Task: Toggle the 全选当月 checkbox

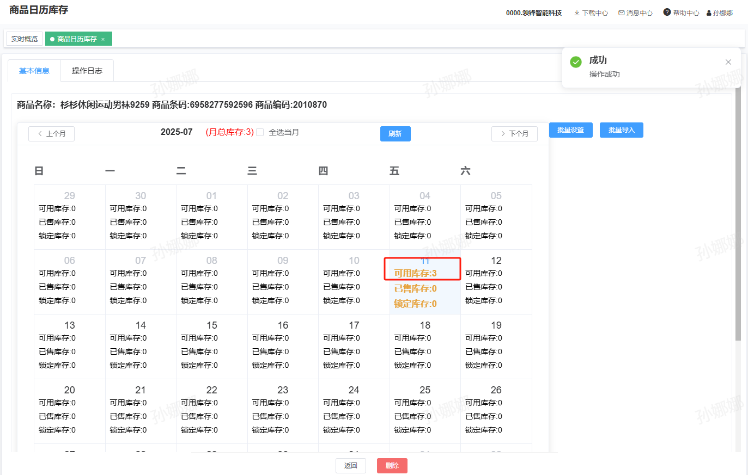Action: pos(260,132)
